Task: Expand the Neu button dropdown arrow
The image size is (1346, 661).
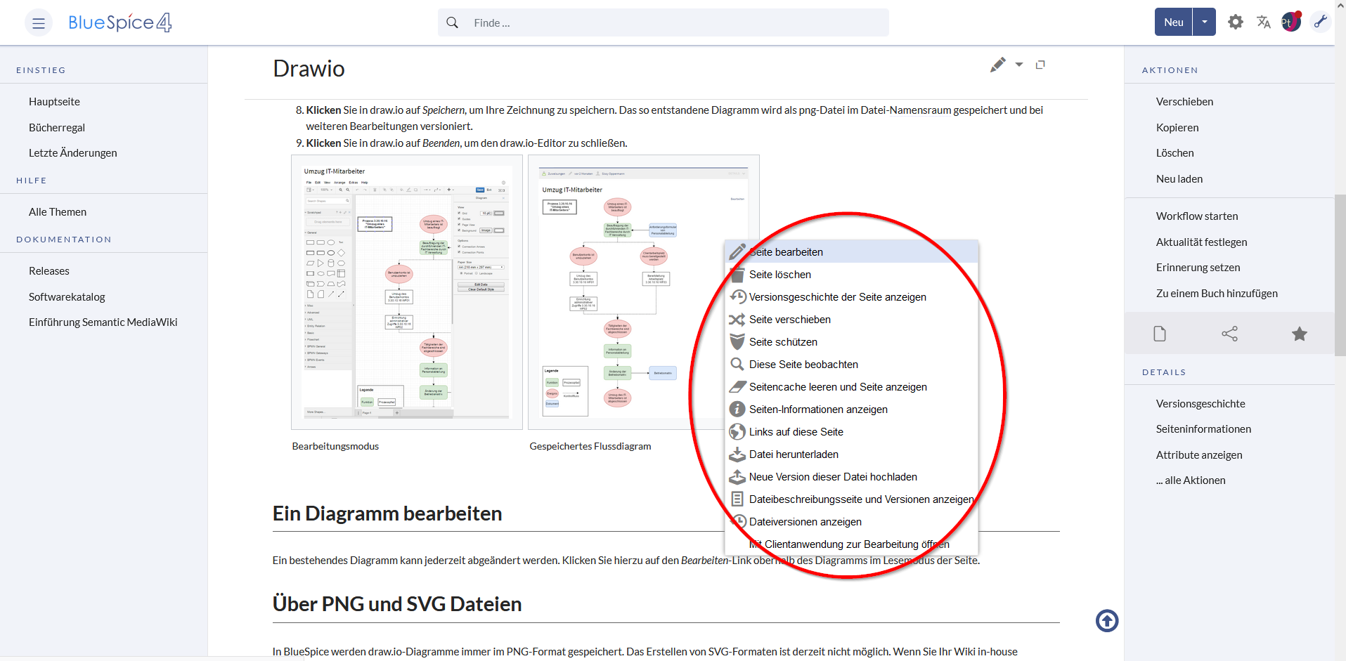Action: [1205, 22]
